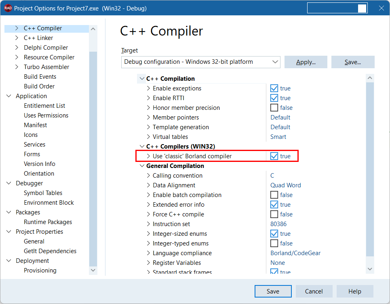Select Version Info in the options tree
This screenshot has width=390, height=304.
[x=39, y=164]
